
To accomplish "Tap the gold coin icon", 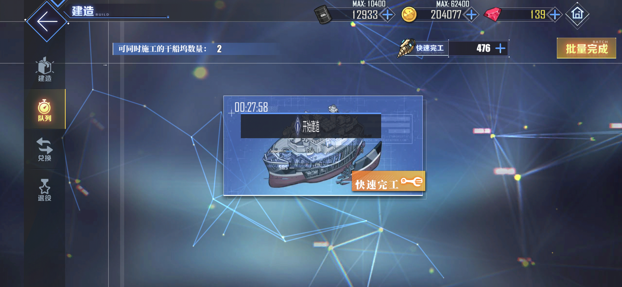I will tap(409, 15).
